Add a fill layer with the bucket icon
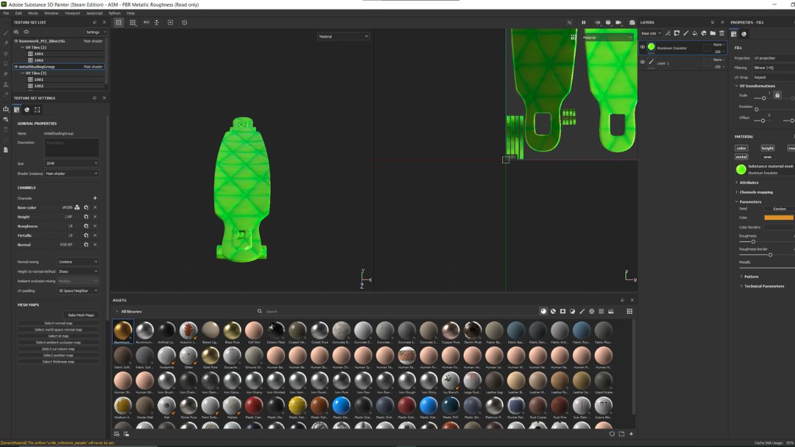This screenshot has width=795, height=447. pyautogui.click(x=694, y=33)
